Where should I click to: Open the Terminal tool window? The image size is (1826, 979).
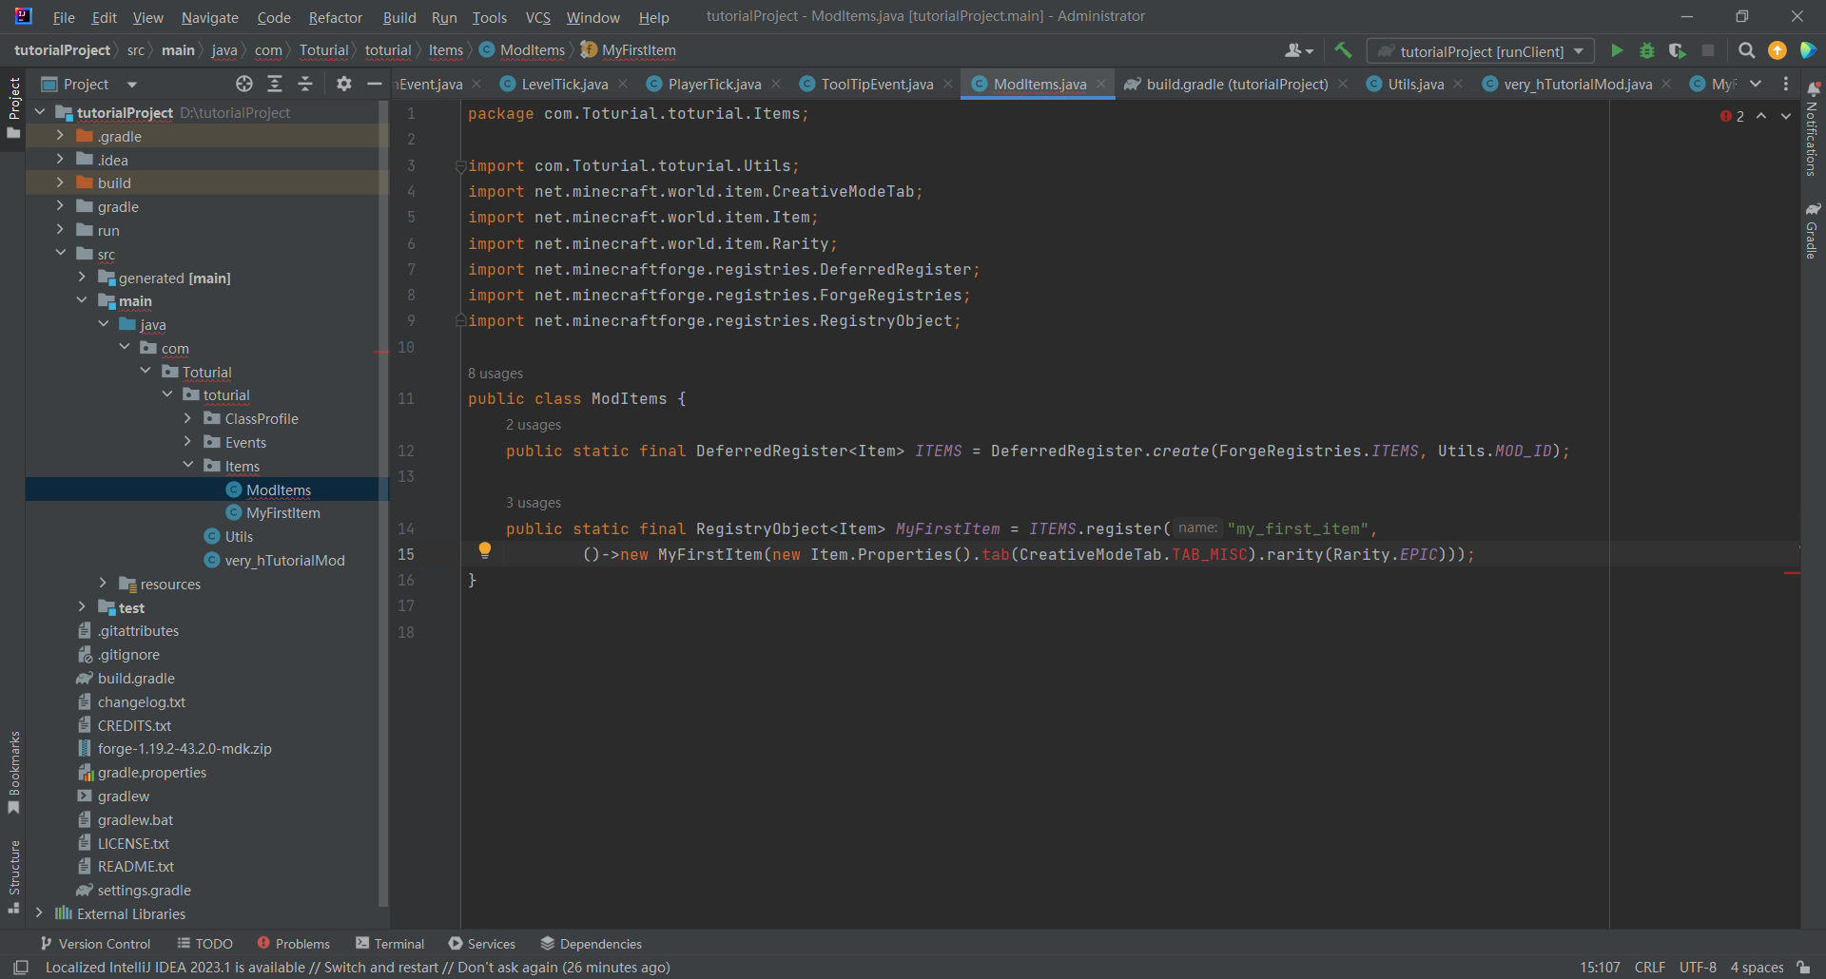390,944
